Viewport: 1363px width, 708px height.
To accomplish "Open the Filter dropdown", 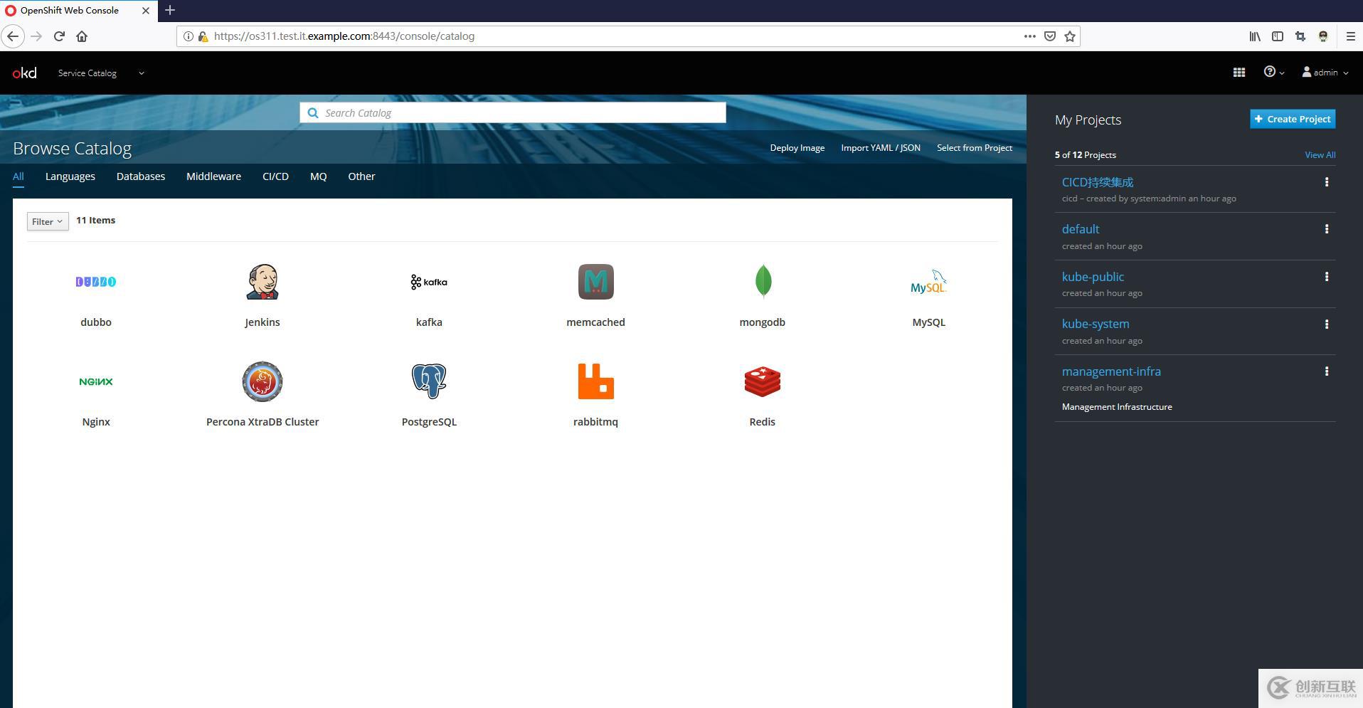I will coord(48,221).
